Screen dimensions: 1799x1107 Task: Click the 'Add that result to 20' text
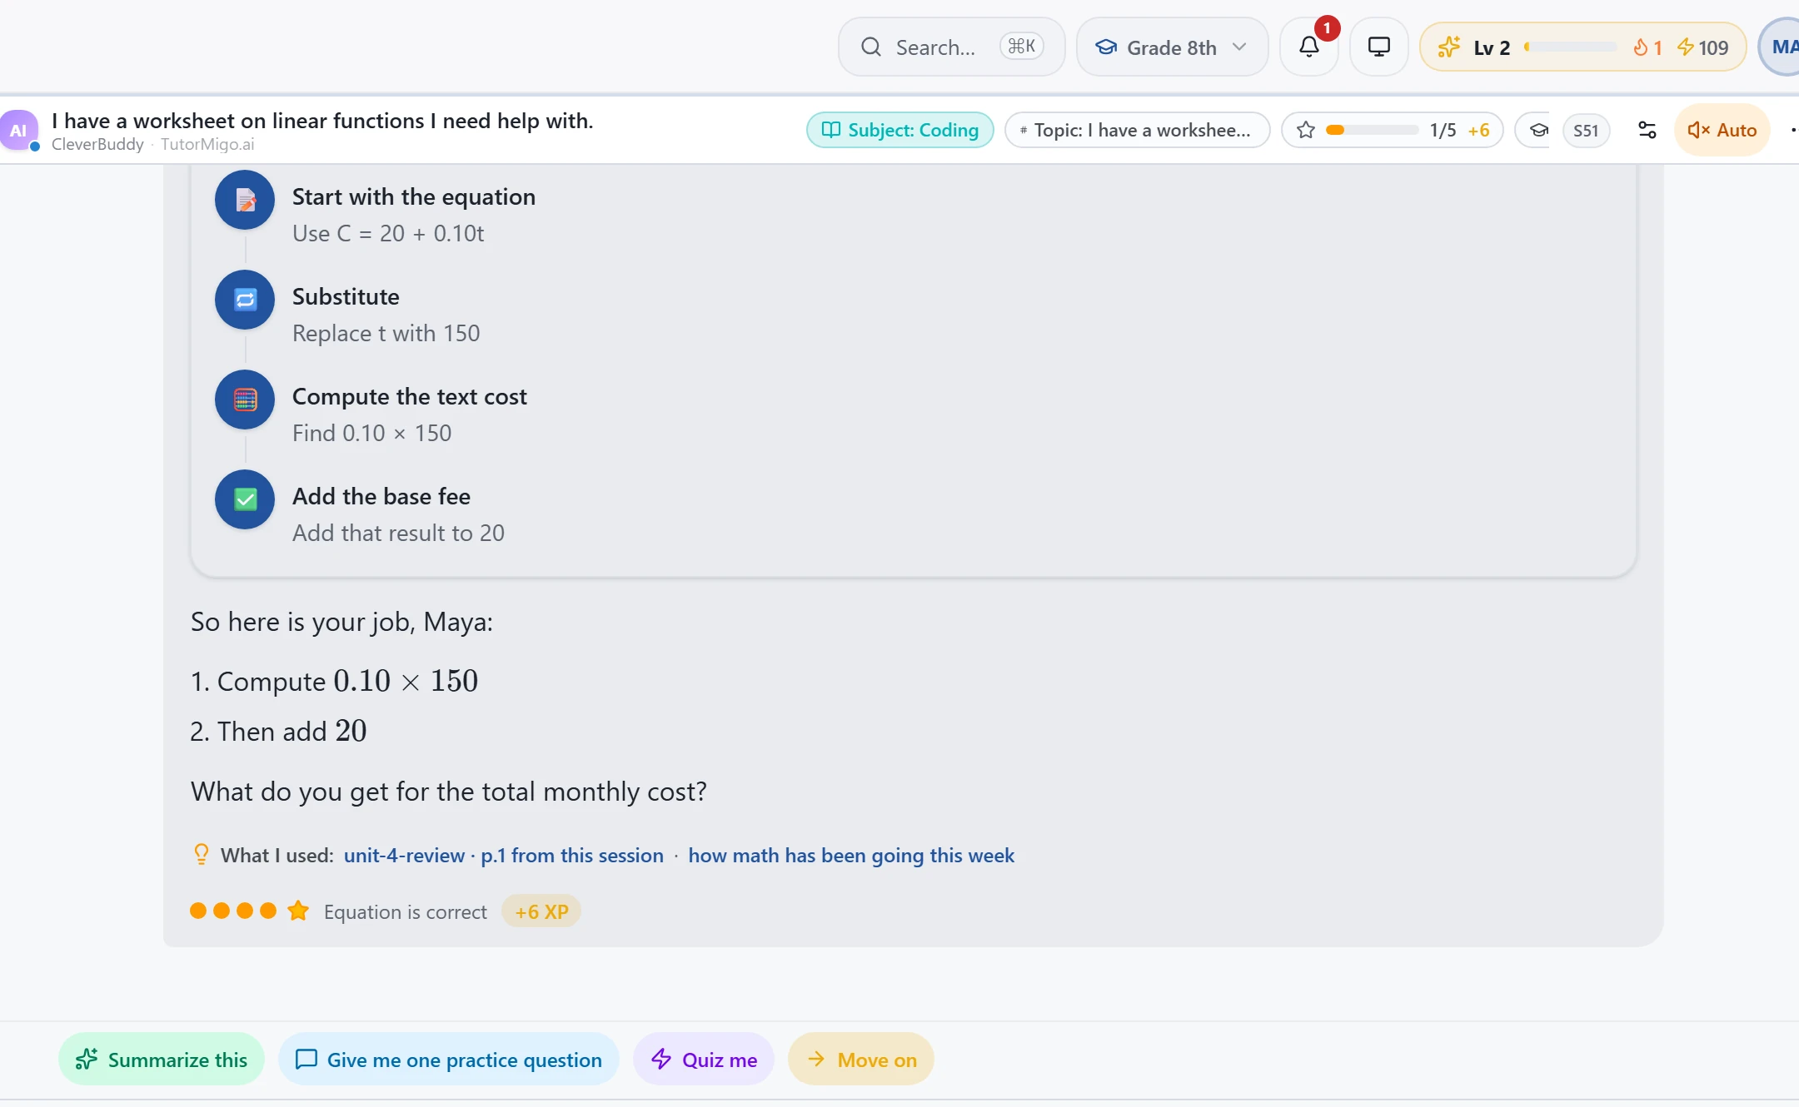(x=398, y=533)
